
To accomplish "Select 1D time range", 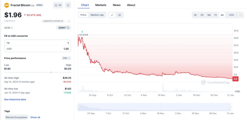I will pos(195,15).
